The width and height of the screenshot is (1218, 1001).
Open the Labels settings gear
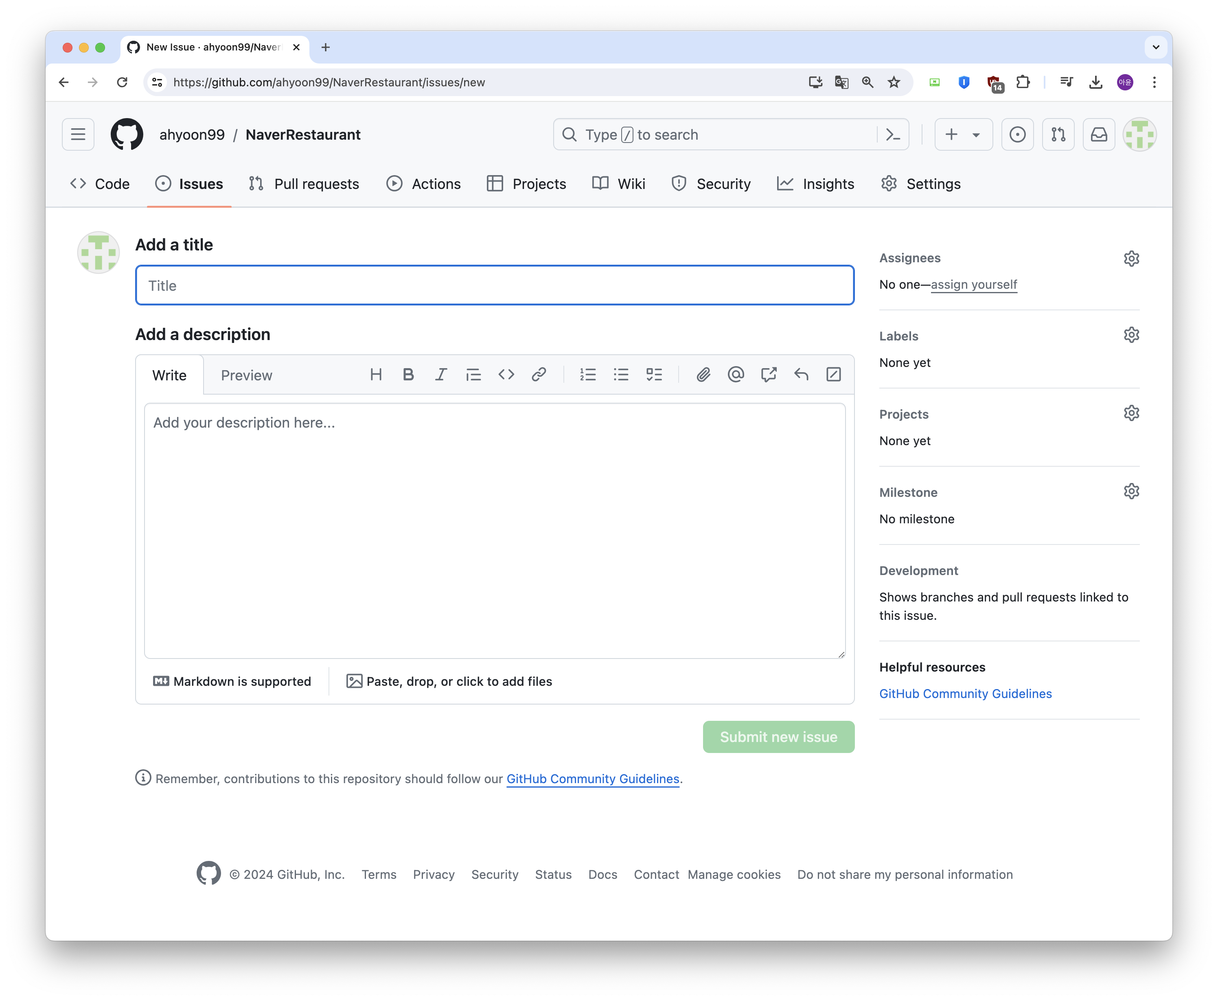point(1131,335)
